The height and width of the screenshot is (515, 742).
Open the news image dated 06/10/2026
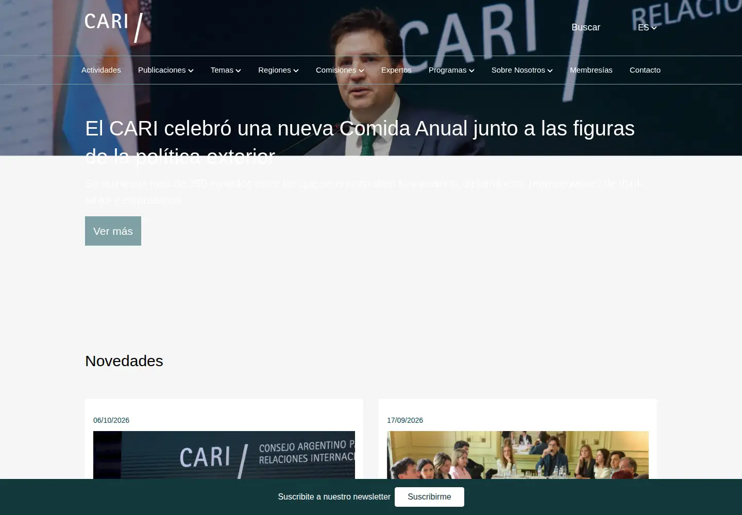[x=224, y=455]
